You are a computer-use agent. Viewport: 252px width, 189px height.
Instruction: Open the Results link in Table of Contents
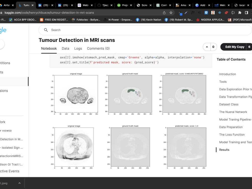[x=224, y=150]
